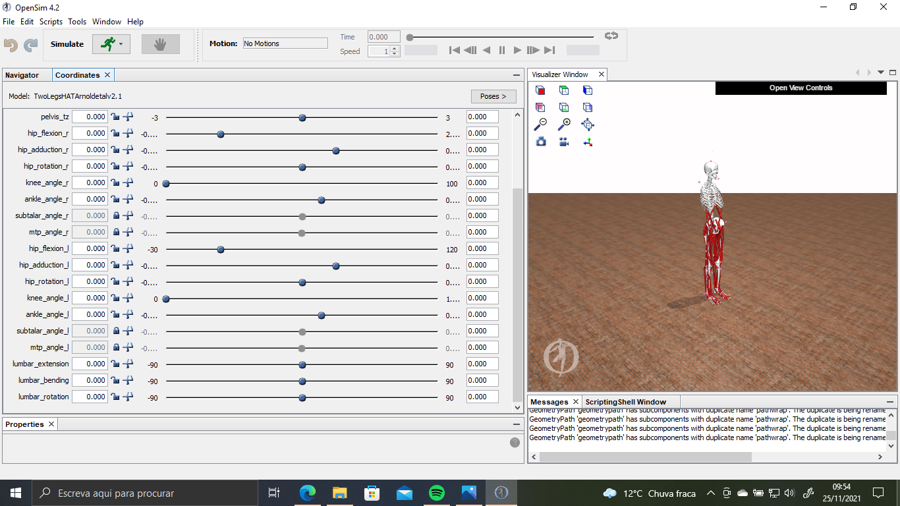
Task: Open the No Motions selector
Action: (x=285, y=43)
